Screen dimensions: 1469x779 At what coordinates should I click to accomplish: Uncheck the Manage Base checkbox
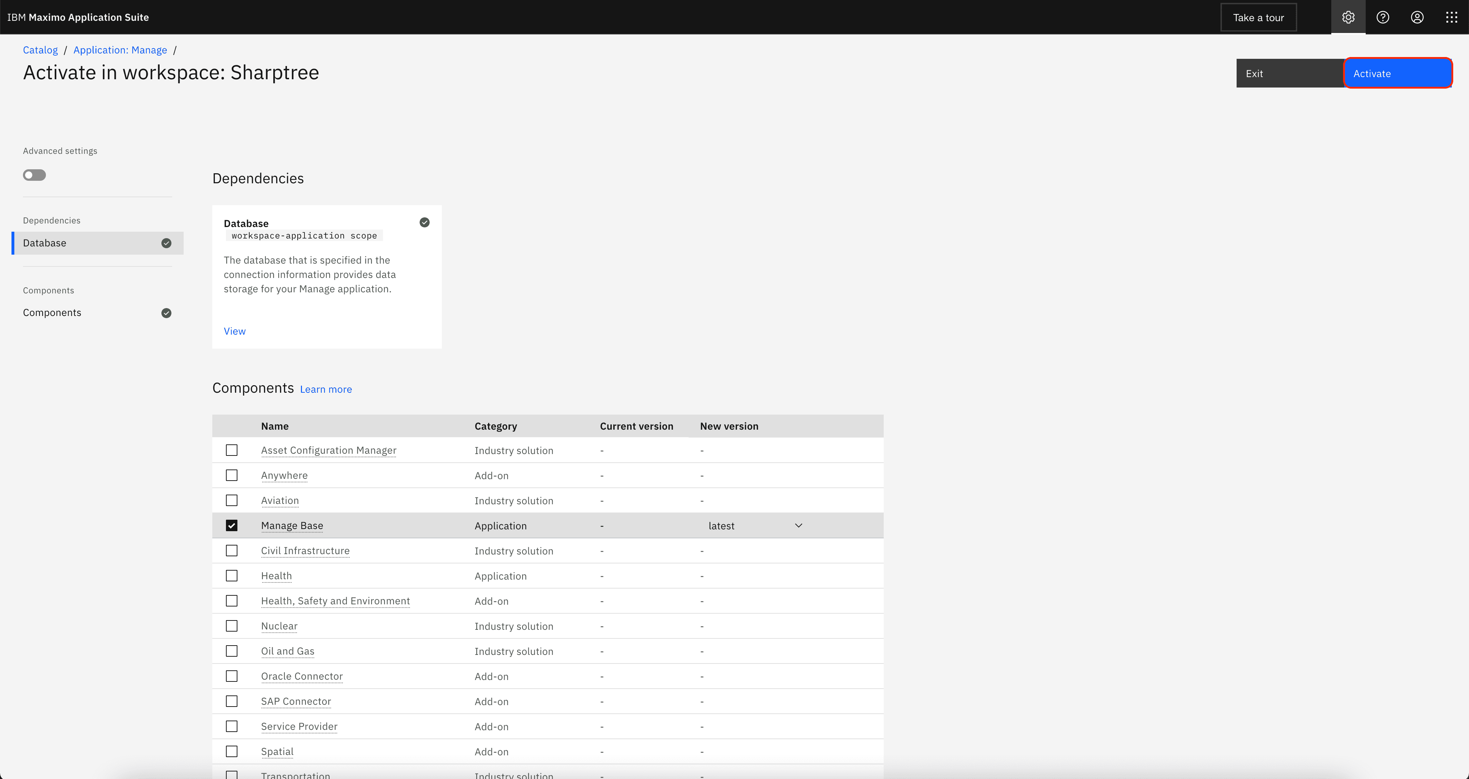pyautogui.click(x=232, y=526)
